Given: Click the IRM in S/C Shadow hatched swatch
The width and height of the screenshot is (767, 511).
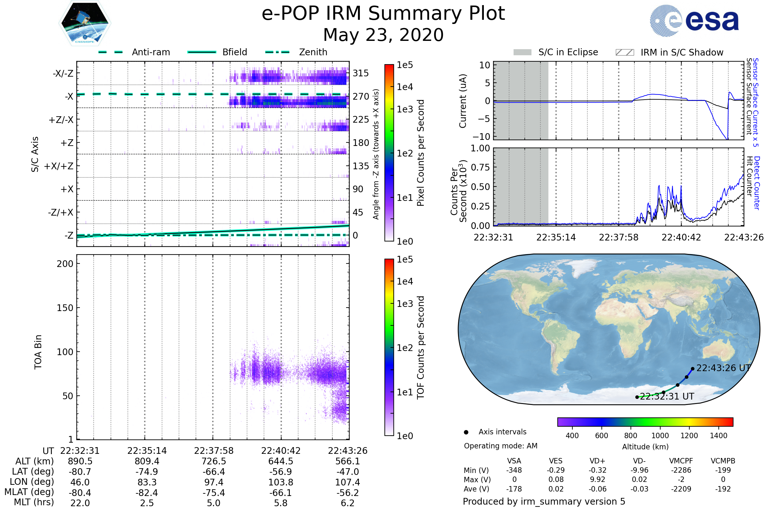Looking at the screenshot, I should [624, 52].
